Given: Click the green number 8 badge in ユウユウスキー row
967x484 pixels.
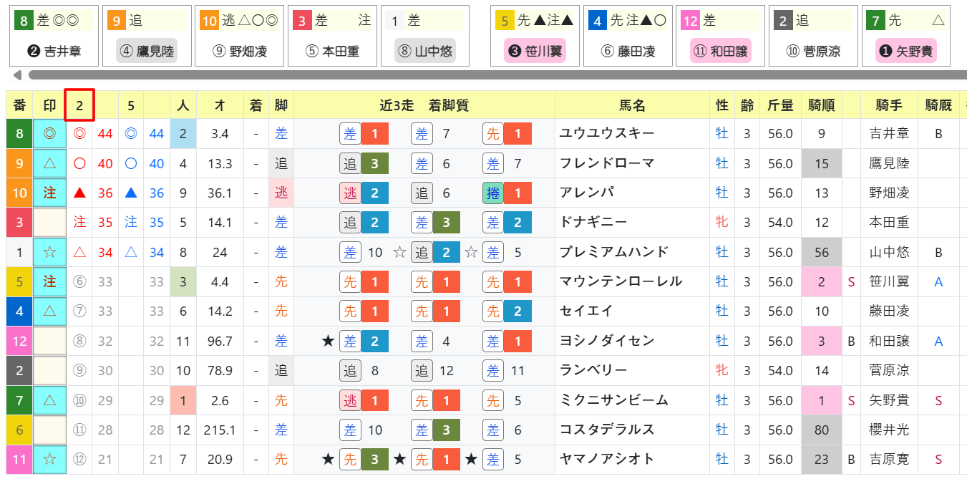Looking at the screenshot, I should click(19, 133).
